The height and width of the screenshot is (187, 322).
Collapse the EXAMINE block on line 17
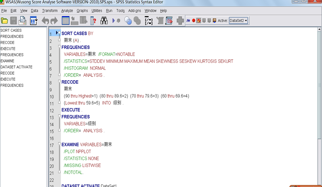[x=59, y=144]
